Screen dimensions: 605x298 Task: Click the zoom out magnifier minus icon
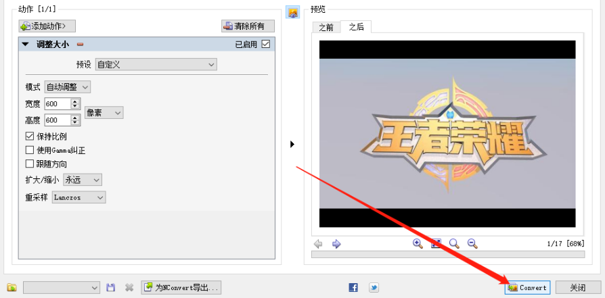click(x=472, y=244)
